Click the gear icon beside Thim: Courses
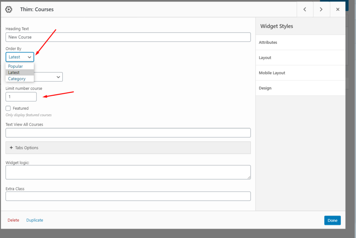 [x=9, y=9]
